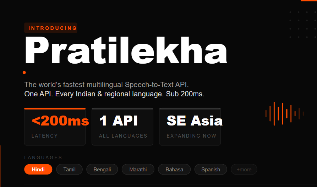Click the INTRODUCING badge

[x=51, y=28]
